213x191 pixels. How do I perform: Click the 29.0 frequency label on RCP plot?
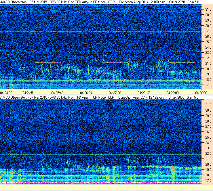(x=208, y=20)
